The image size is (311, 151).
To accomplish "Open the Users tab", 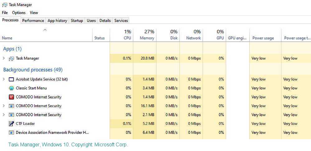I will click(x=91, y=21).
